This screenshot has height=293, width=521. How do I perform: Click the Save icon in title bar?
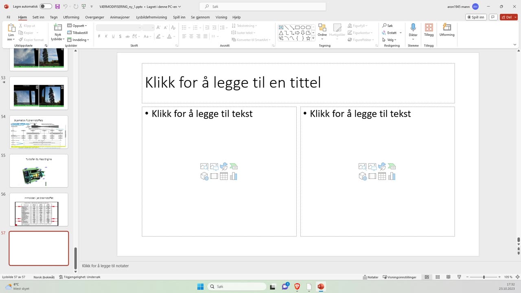[x=57, y=7]
